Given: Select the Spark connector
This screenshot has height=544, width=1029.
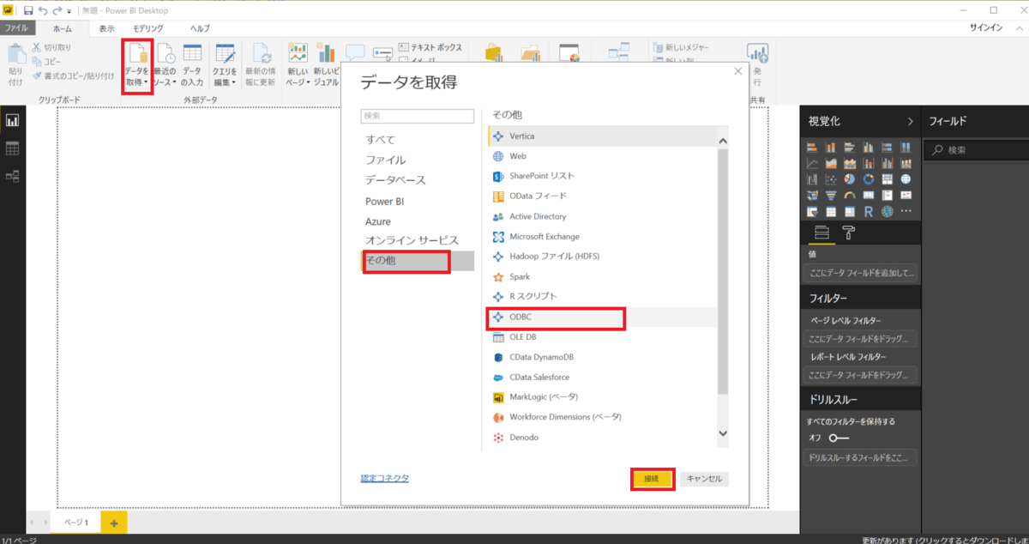Looking at the screenshot, I should (x=602, y=277).
